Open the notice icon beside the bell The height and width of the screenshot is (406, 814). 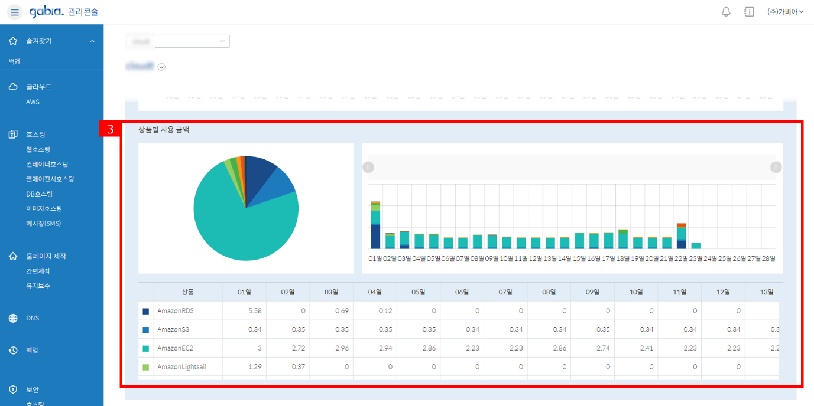tap(749, 12)
